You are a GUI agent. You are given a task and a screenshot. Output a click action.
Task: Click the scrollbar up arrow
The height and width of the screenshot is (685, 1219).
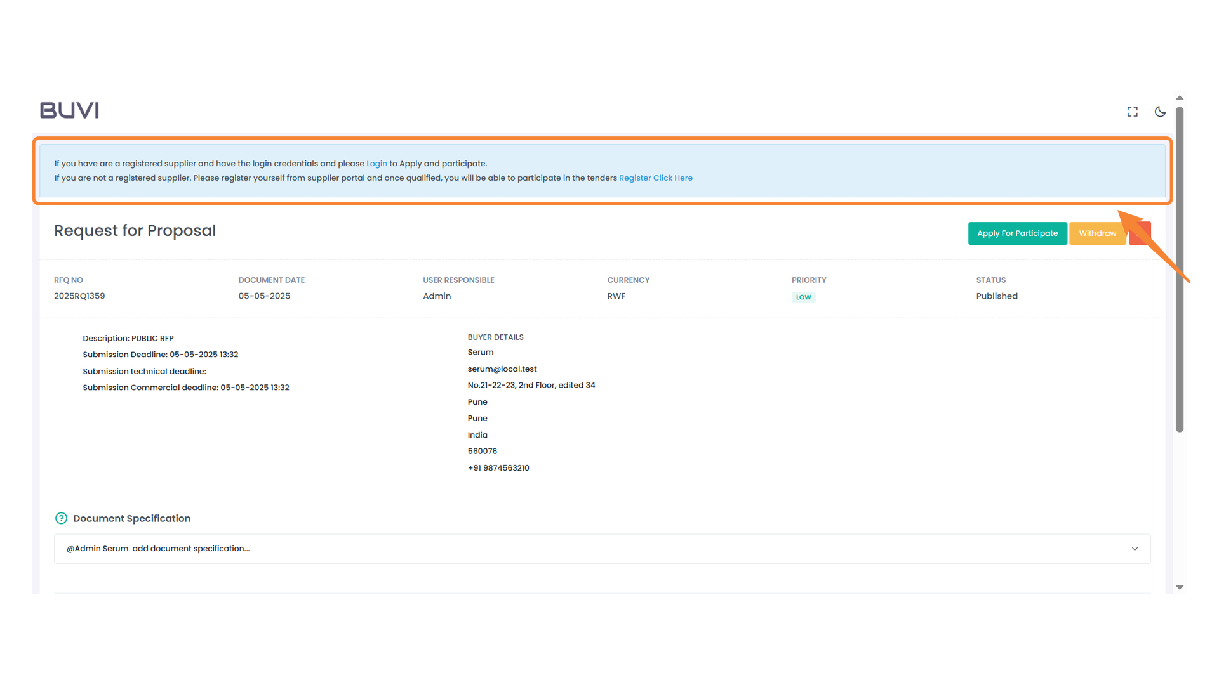pyautogui.click(x=1180, y=98)
